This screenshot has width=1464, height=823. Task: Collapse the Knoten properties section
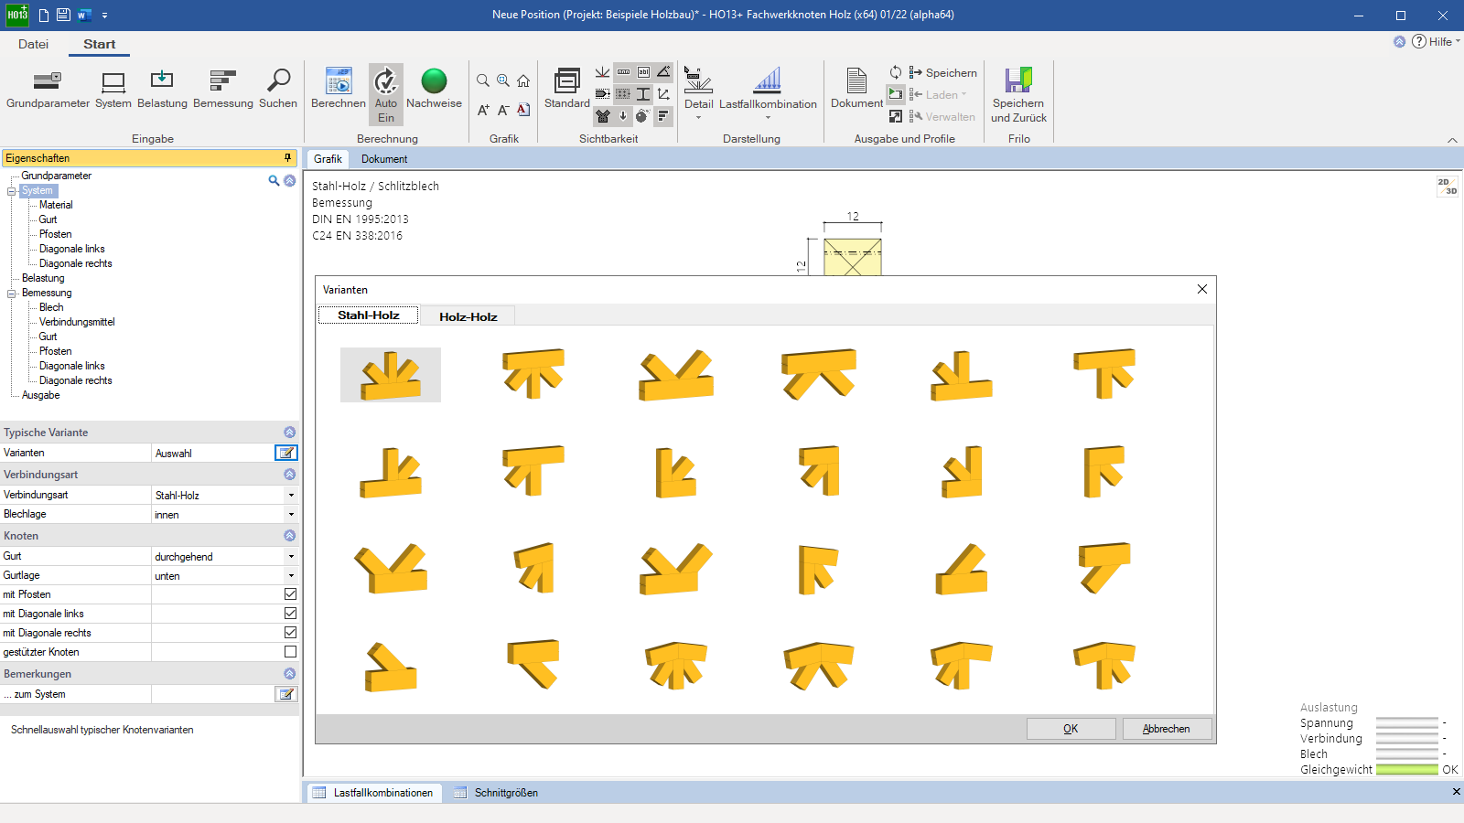point(289,535)
